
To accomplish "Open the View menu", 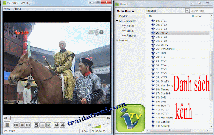I will [7, 9].
